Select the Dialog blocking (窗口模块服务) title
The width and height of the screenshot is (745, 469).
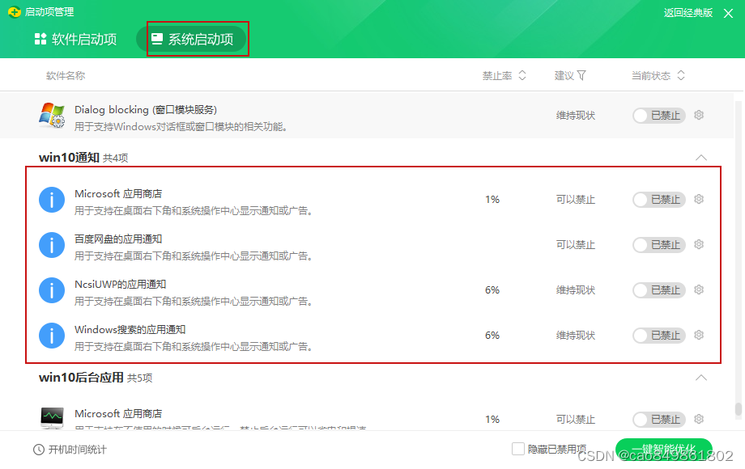point(146,109)
